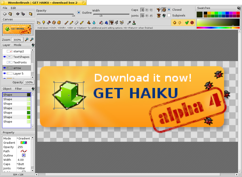Zoom out with second magnifier icon
242x177 pixels.
[x=32, y=40]
